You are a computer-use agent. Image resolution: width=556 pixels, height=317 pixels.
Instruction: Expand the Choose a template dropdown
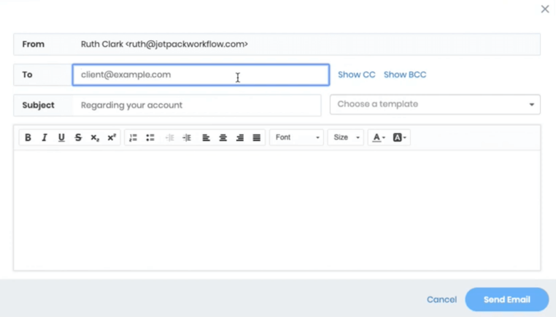(435, 104)
